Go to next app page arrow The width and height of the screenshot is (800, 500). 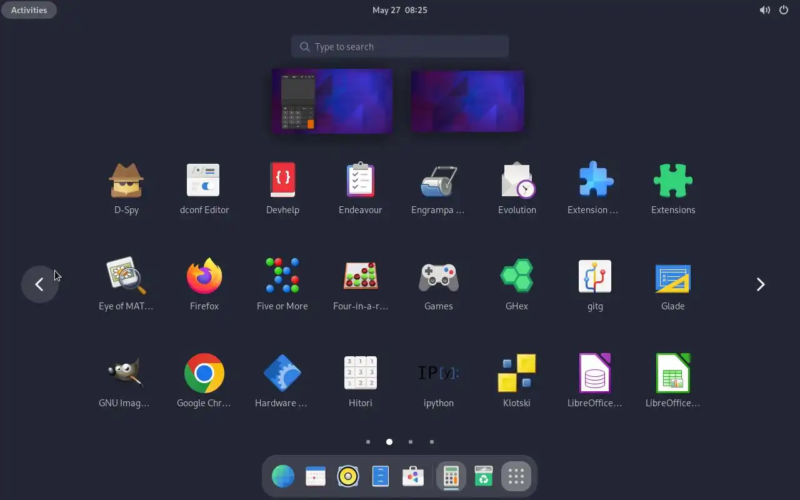(x=761, y=284)
